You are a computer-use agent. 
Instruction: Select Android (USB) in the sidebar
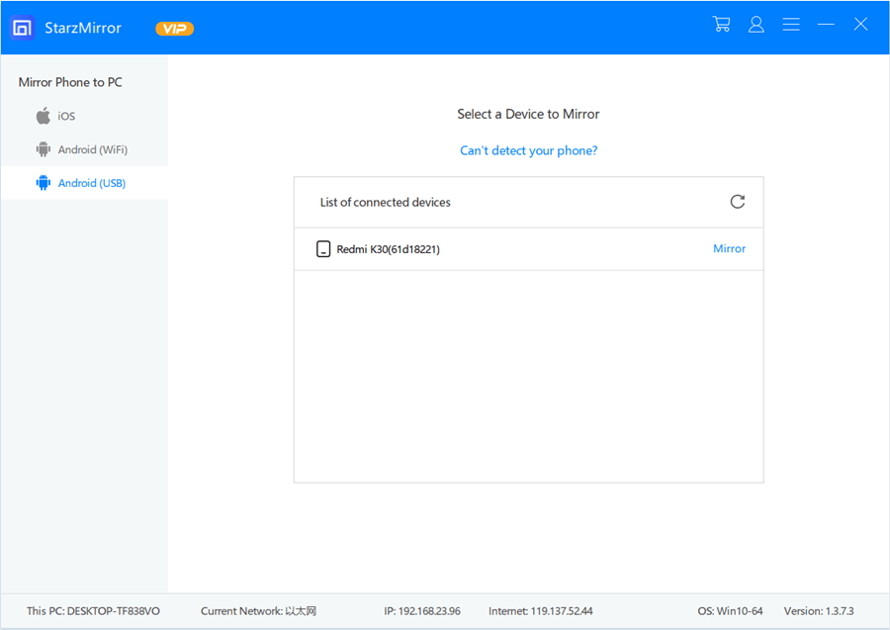pyautogui.click(x=84, y=183)
